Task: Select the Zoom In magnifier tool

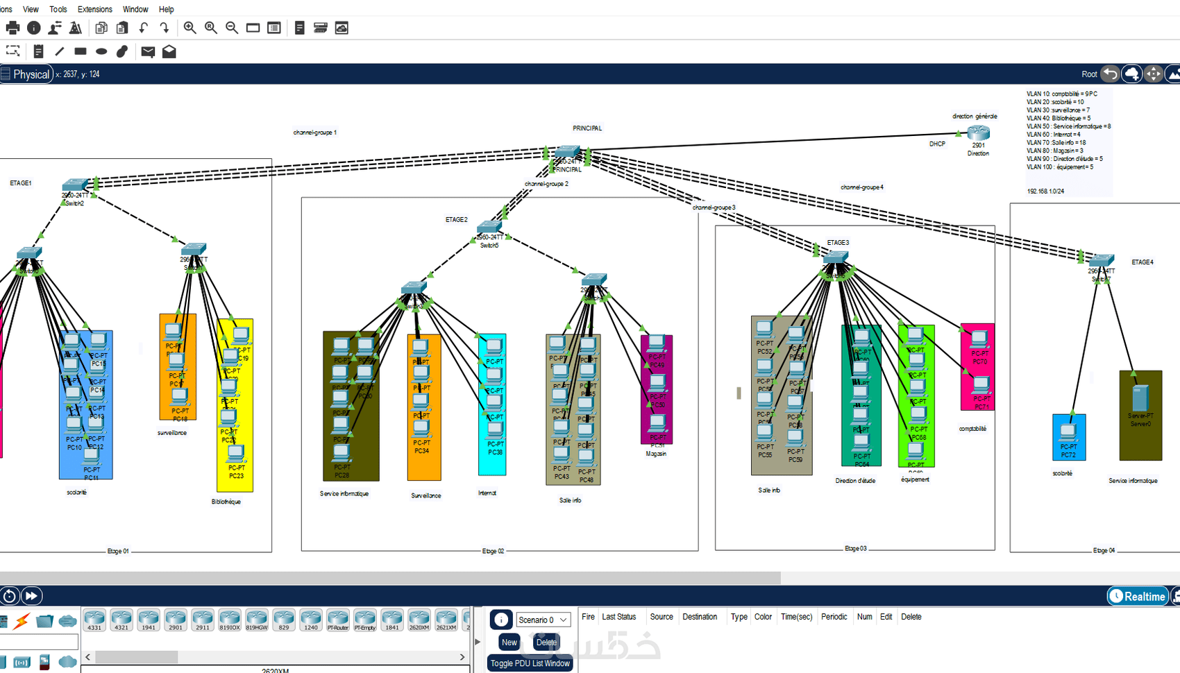Action: (189, 28)
